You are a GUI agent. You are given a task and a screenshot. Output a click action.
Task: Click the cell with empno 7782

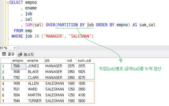19,78
